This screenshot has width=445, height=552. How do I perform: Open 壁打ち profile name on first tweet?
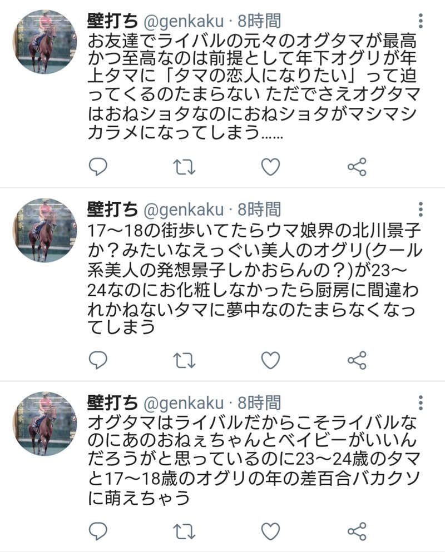112,21
